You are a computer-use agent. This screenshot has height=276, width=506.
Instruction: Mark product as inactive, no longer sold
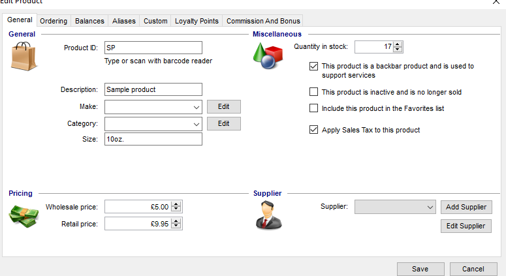[x=313, y=92]
